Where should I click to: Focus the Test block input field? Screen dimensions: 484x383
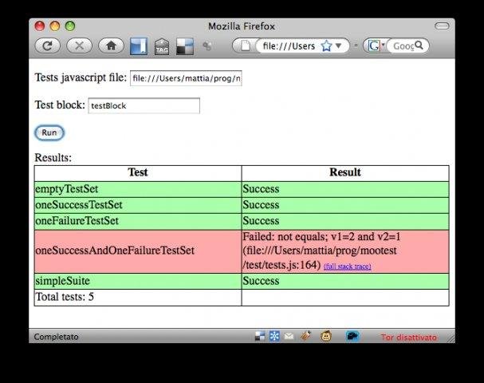[144, 105]
